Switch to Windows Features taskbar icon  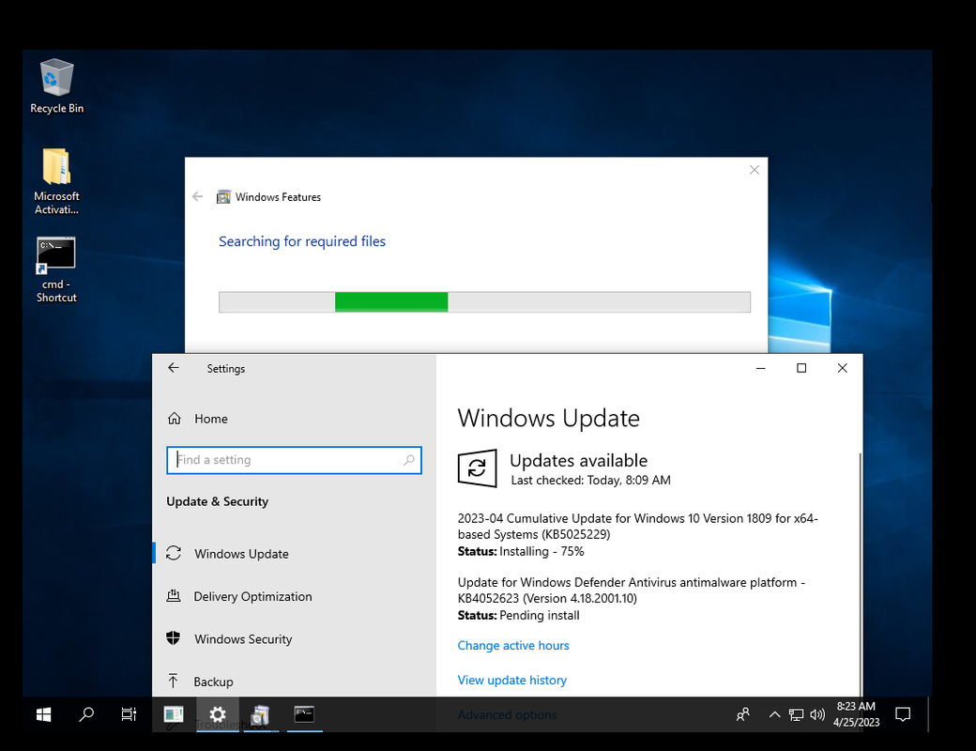coord(261,714)
